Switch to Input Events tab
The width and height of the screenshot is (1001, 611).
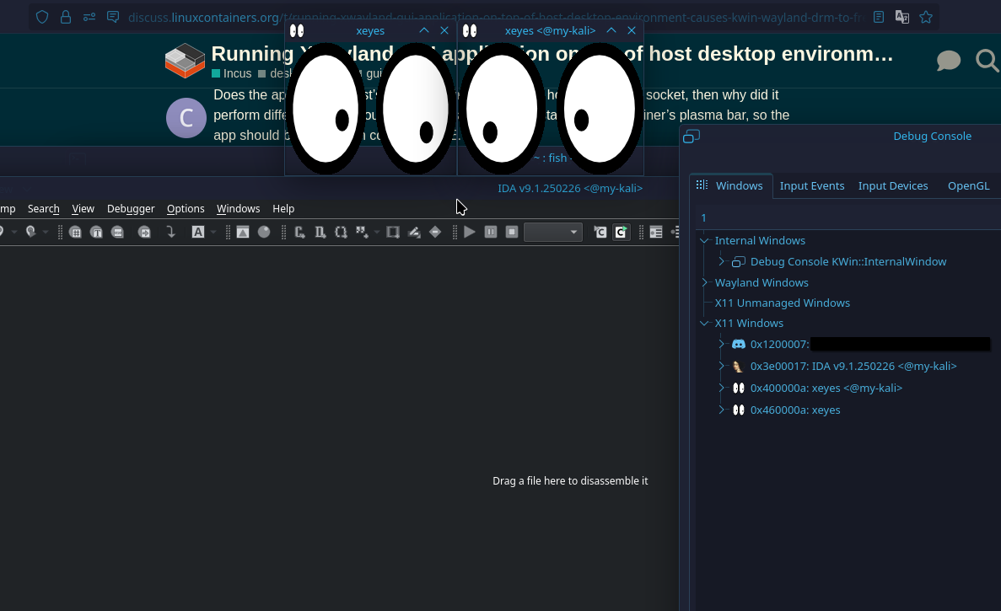pos(812,185)
